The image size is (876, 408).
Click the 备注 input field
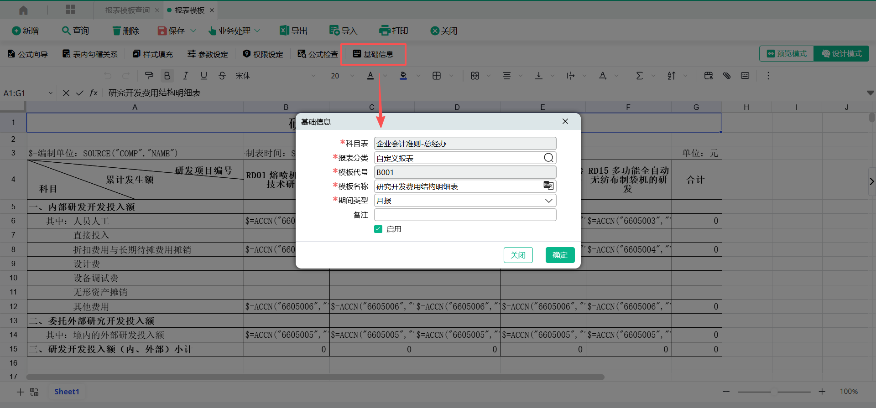point(465,215)
